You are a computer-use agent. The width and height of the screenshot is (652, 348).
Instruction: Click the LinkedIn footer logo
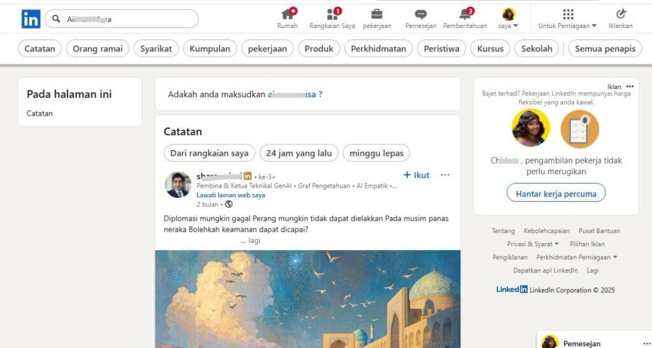click(x=512, y=290)
